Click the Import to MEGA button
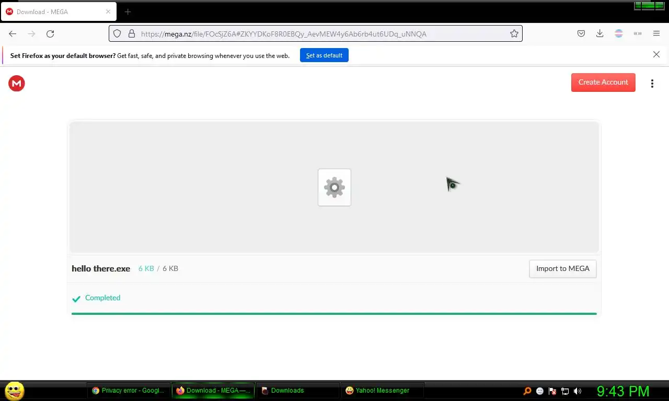 tap(563, 269)
